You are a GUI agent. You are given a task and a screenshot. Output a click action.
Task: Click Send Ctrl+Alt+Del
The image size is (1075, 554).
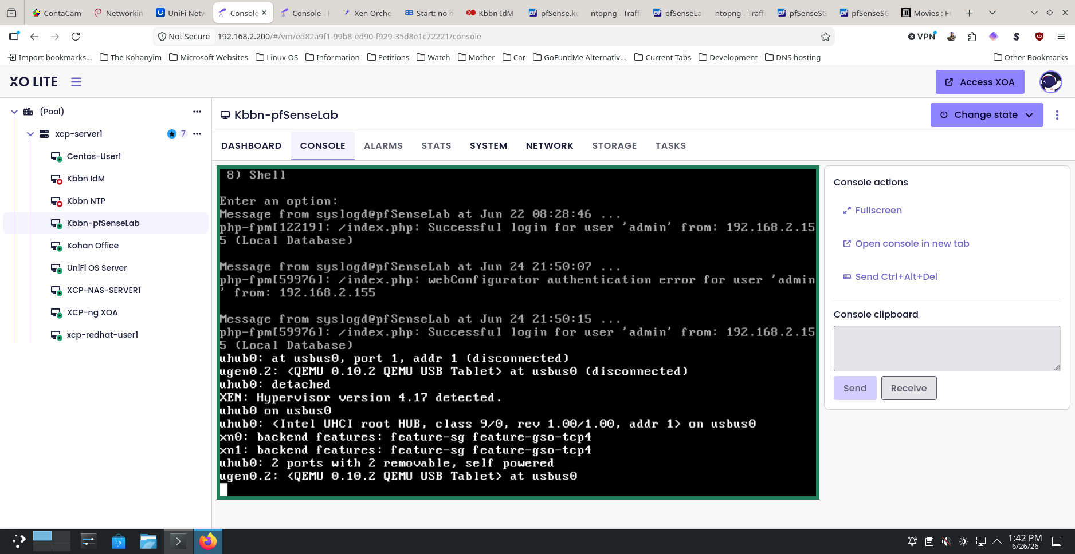point(890,277)
